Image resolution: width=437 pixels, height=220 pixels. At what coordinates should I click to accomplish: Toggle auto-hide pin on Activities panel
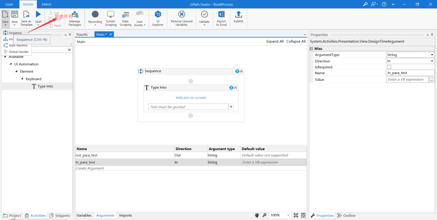point(70,34)
